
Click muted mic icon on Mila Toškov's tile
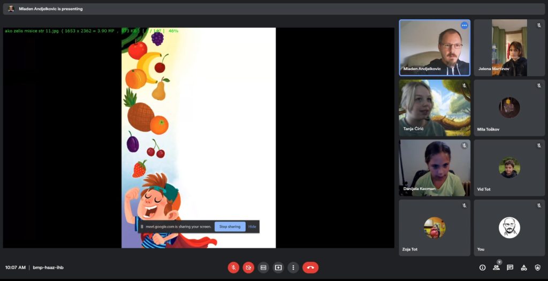point(539,86)
